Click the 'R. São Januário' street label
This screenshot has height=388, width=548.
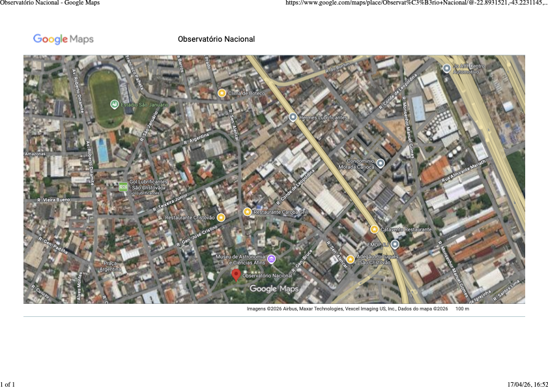tap(149, 126)
